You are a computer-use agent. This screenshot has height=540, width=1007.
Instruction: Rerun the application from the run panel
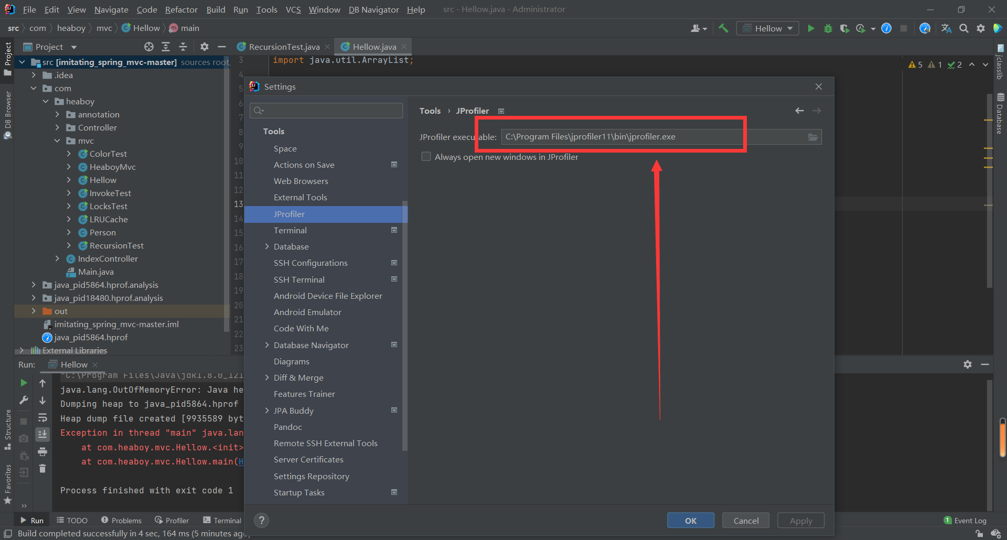(x=24, y=383)
